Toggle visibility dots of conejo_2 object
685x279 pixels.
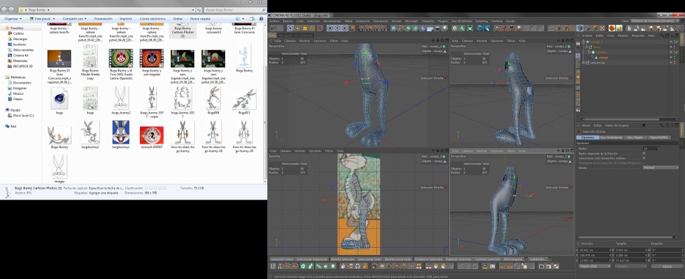click(x=674, y=42)
